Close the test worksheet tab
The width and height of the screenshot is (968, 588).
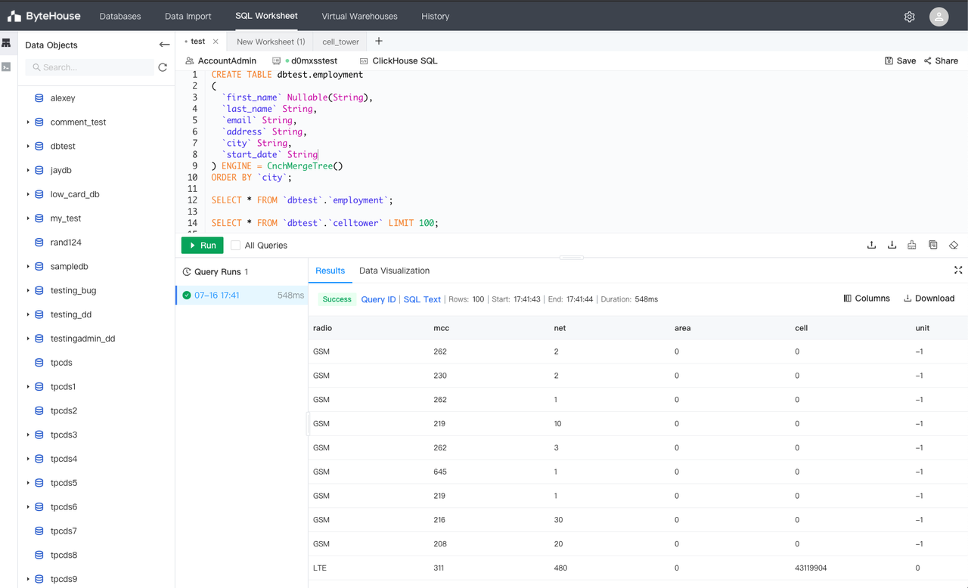pyautogui.click(x=216, y=42)
